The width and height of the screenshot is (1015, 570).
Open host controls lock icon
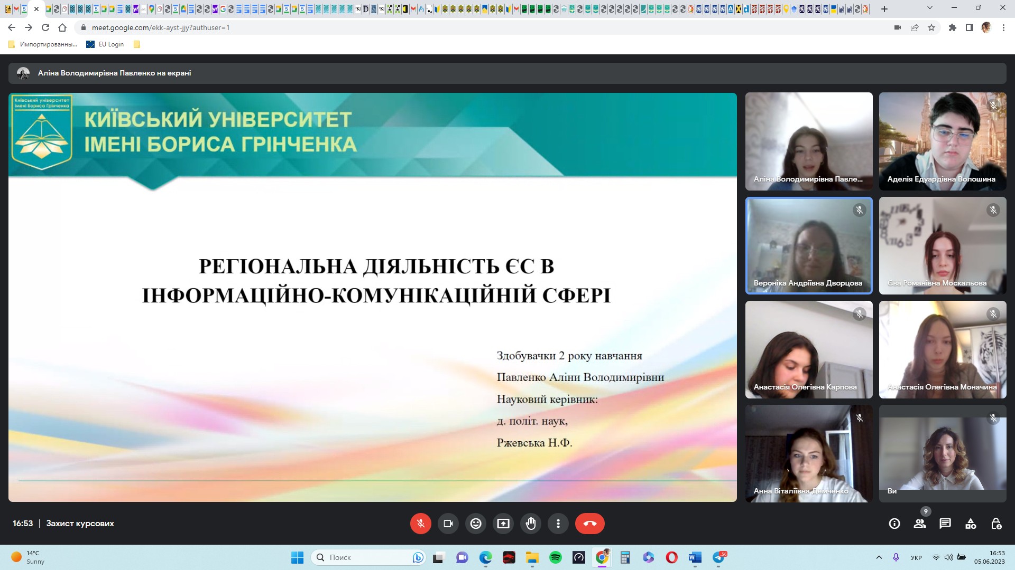pos(996,524)
